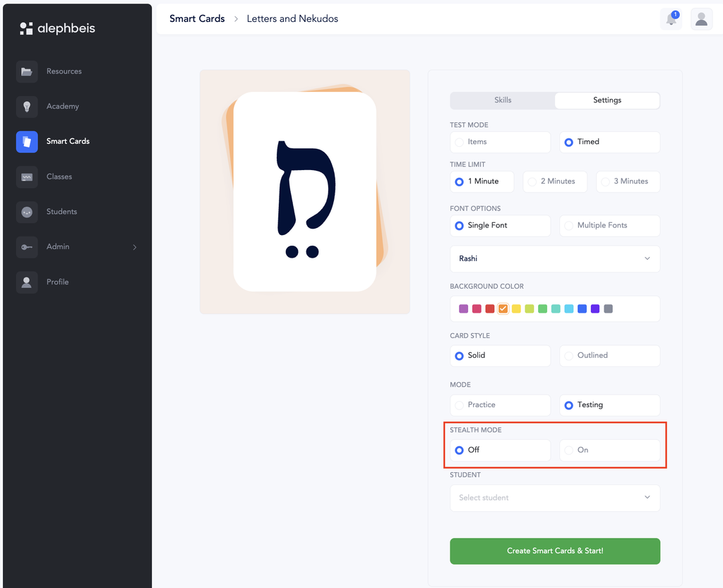The width and height of the screenshot is (723, 588).
Task: Open the Classes sidebar icon
Action: click(x=27, y=177)
